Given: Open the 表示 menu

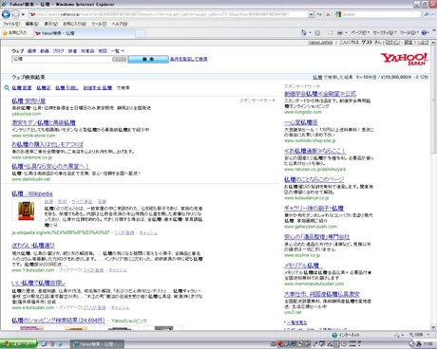Looking at the screenshot, I should pos(50,24).
